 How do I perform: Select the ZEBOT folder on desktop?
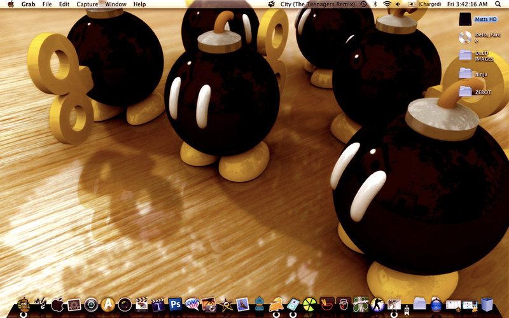[465, 92]
